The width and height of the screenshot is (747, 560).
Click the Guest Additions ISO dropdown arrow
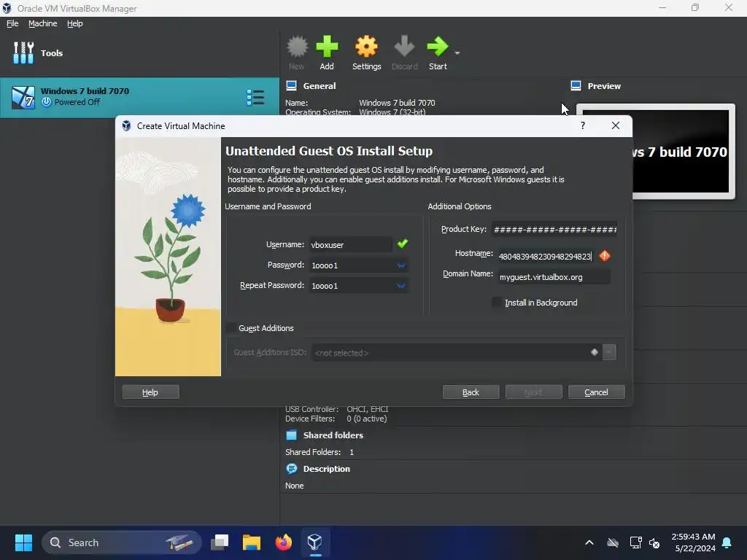point(609,352)
